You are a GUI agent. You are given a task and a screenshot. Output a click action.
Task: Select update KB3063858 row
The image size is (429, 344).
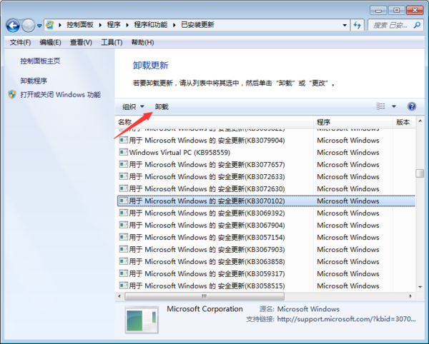(266, 261)
